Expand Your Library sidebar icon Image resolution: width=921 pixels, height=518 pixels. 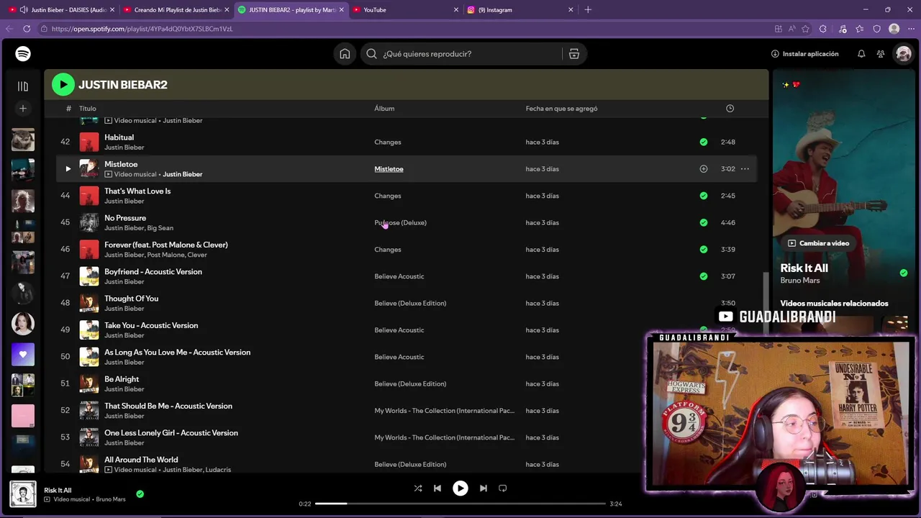23,86
